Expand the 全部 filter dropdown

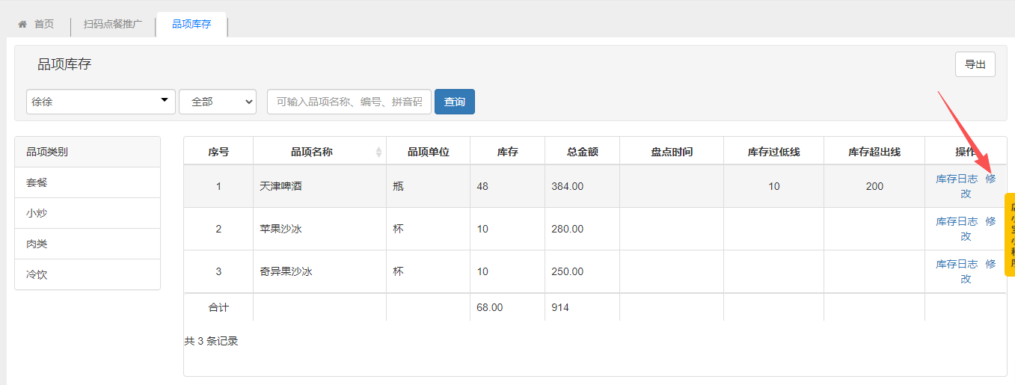pyautogui.click(x=218, y=102)
